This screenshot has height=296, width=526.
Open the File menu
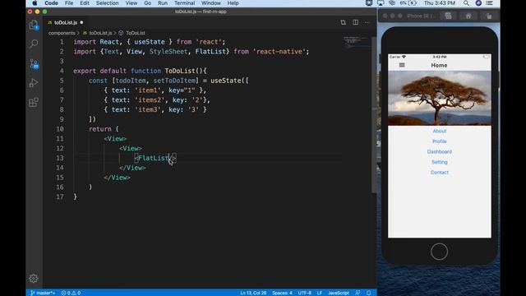(x=69, y=3)
